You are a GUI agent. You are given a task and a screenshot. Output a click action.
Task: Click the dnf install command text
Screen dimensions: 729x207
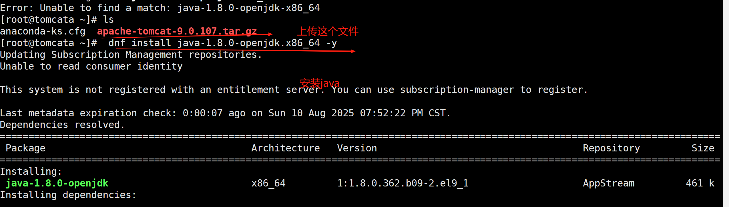(x=223, y=43)
